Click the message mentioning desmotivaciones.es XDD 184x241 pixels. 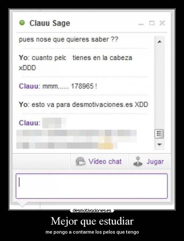coord(83,105)
